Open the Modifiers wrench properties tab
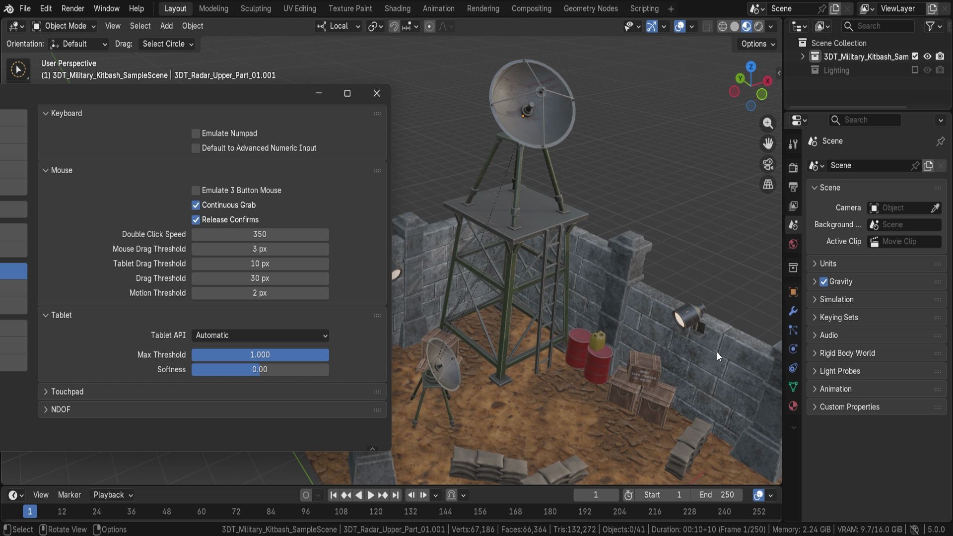Image resolution: width=953 pixels, height=536 pixels. point(793,311)
